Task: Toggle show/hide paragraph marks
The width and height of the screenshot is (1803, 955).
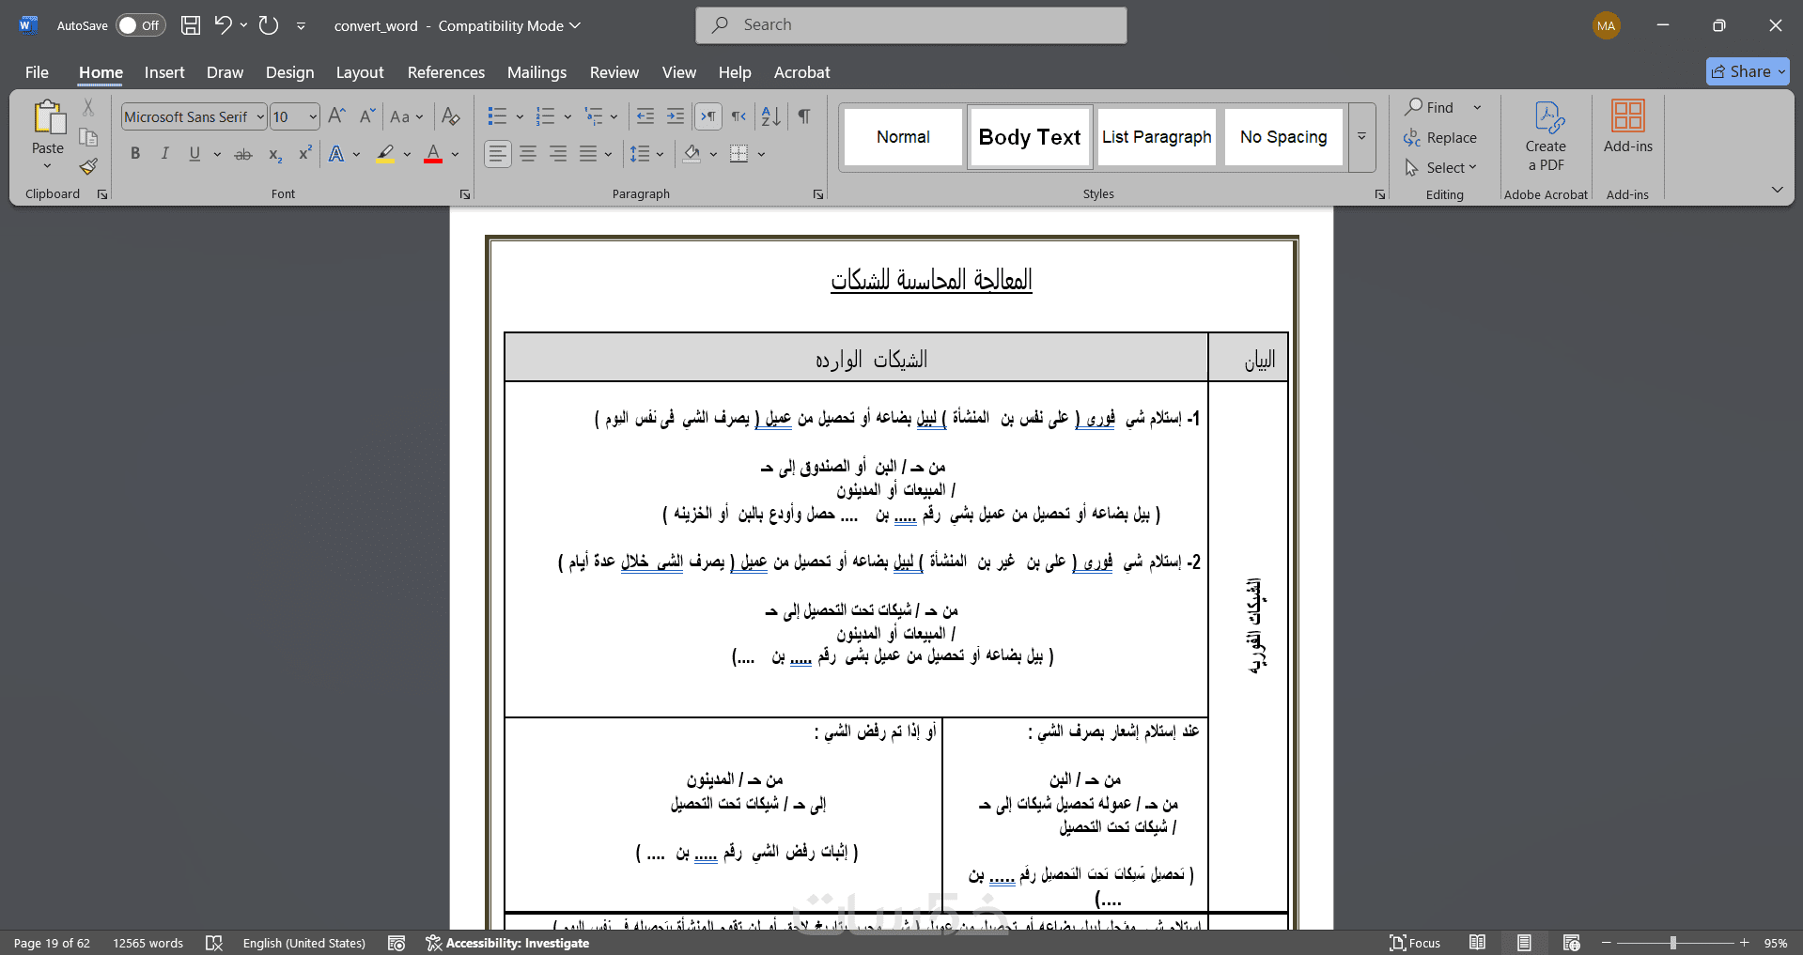Action: pos(804,116)
